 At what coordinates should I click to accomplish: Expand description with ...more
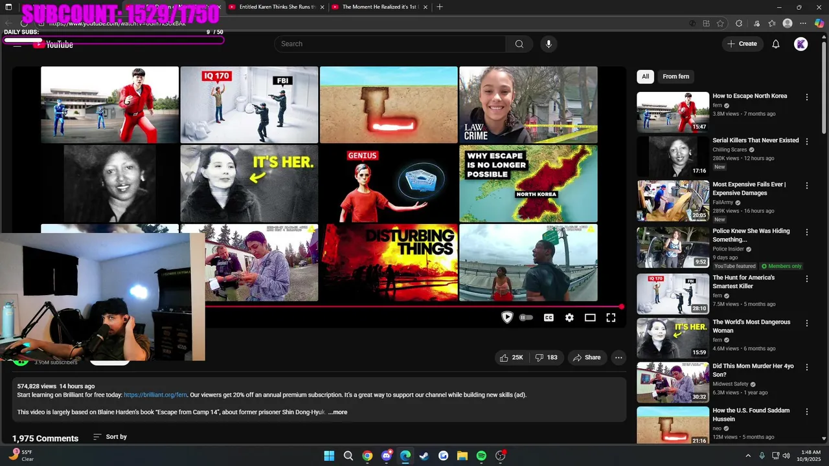(x=337, y=412)
